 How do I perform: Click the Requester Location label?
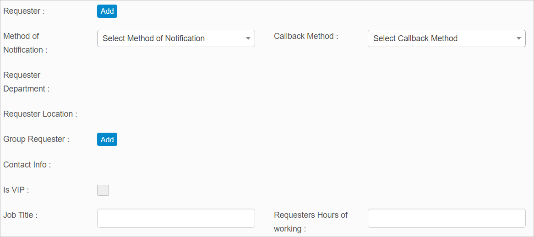[x=40, y=114]
